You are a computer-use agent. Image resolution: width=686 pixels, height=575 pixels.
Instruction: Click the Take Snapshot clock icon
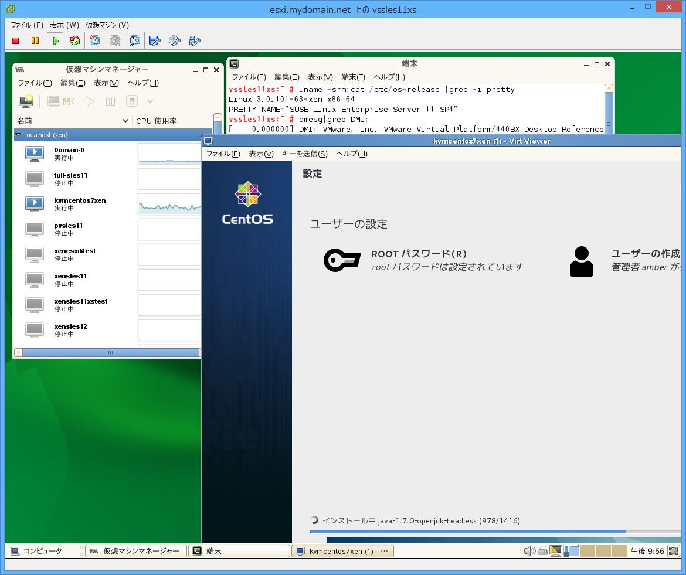pos(94,40)
